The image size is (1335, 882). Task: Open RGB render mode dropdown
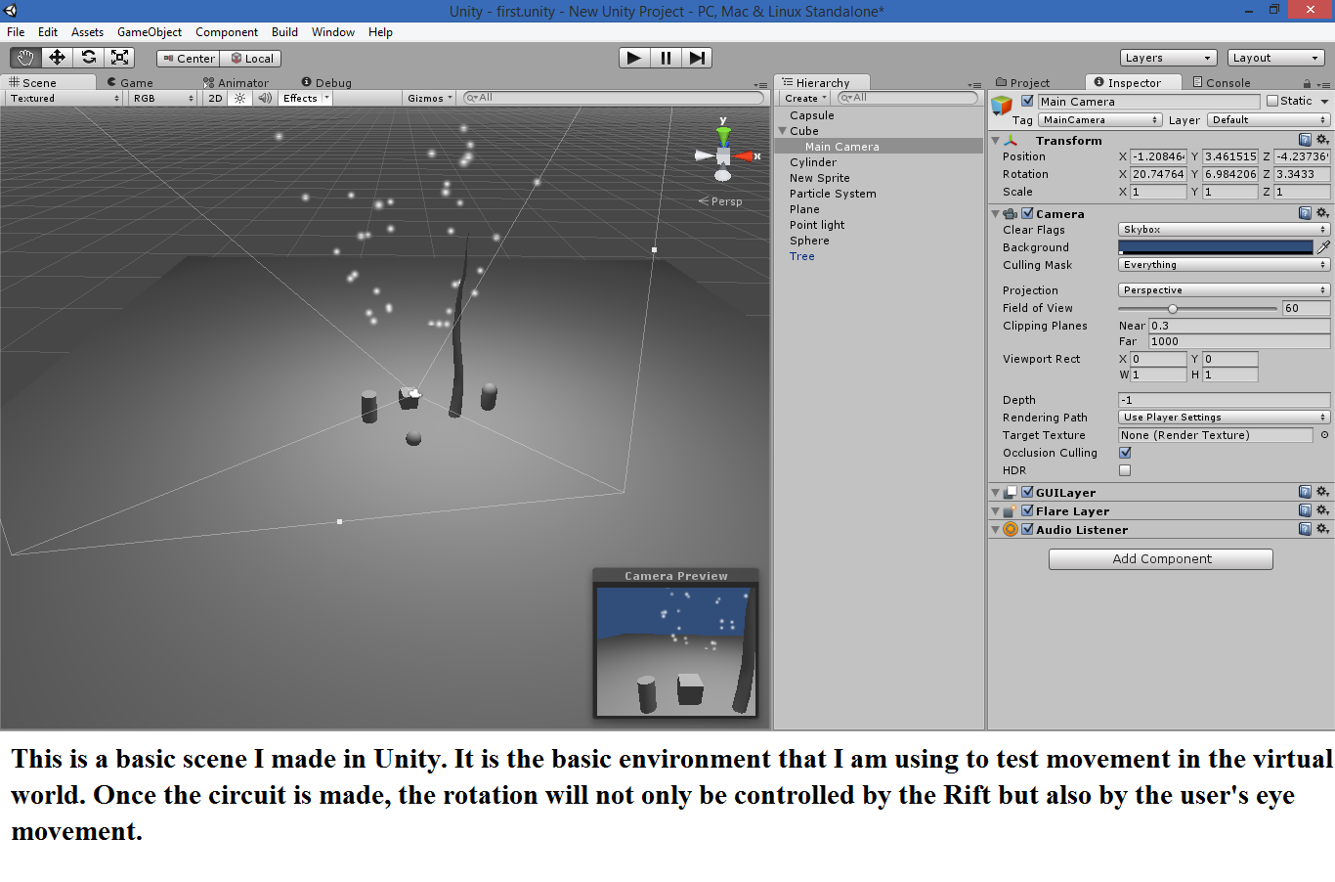click(163, 99)
